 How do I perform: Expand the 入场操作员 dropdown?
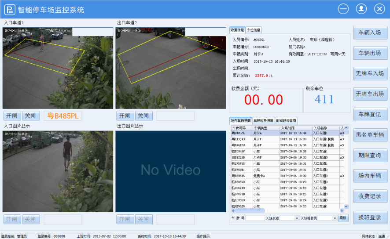pyautogui.click(x=335, y=218)
